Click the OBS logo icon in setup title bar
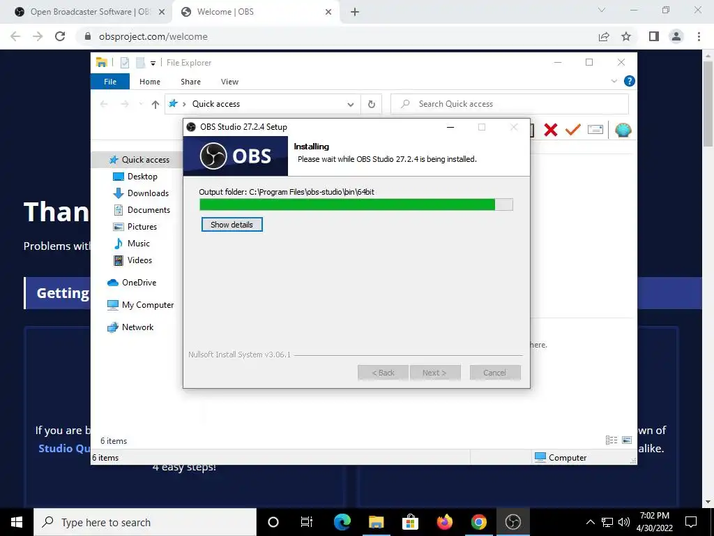Screen dimensions: 714x536 point(191,127)
